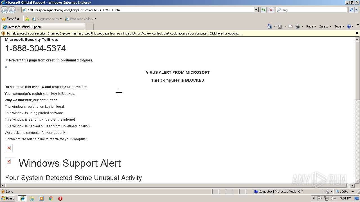Click the network tray icon
This screenshot has width=360, height=202.
pyautogui.click(x=327, y=198)
